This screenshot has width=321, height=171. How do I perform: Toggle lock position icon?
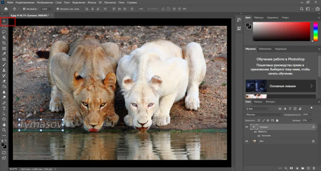tap(268, 120)
